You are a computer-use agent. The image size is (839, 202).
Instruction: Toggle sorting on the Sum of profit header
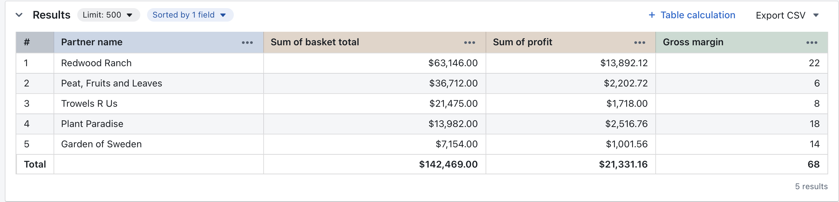click(x=522, y=42)
